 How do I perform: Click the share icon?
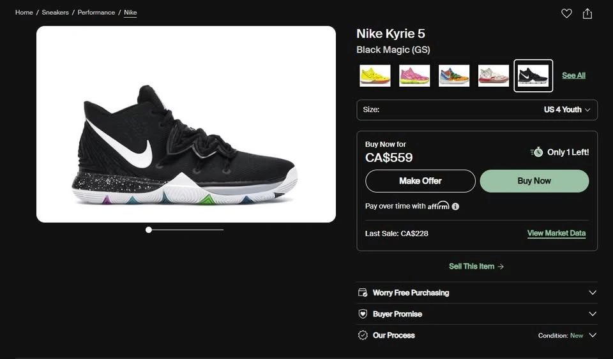tap(587, 13)
